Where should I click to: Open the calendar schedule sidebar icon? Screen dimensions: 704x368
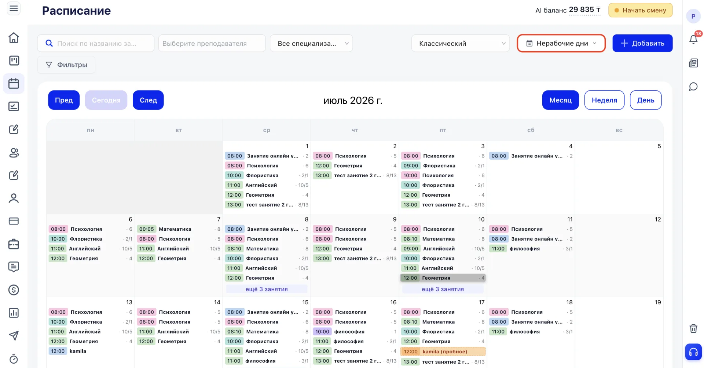[14, 83]
